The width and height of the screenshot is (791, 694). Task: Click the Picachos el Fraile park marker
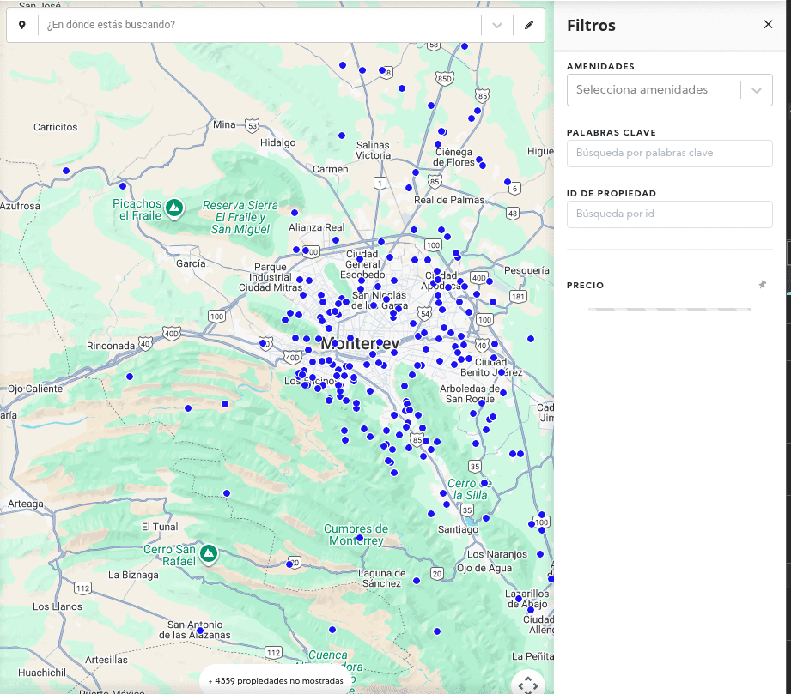pyautogui.click(x=174, y=208)
